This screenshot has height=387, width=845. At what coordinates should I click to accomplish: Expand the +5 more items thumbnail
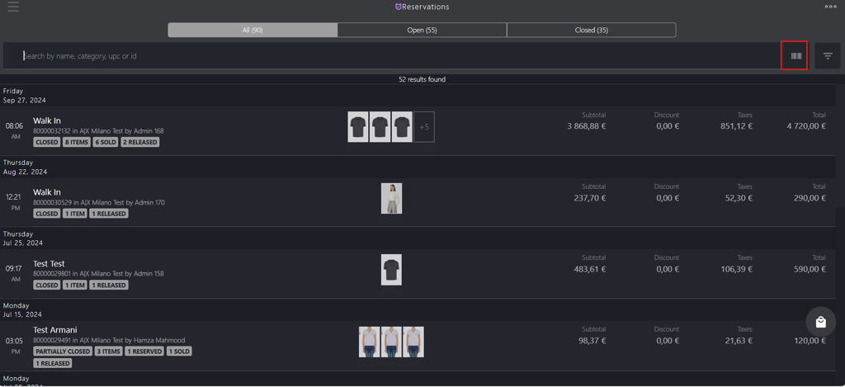pos(424,127)
